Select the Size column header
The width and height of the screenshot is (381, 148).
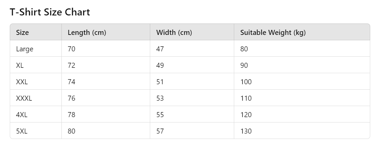pyautogui.click(x=36, y=32)
